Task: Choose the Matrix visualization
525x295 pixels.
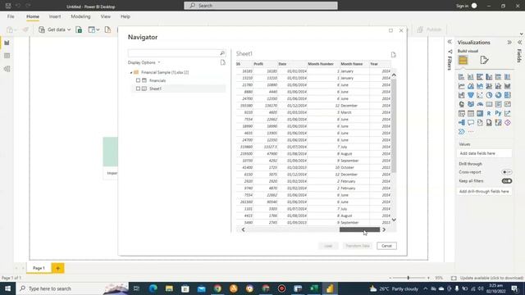Action: tap(480, 113)
